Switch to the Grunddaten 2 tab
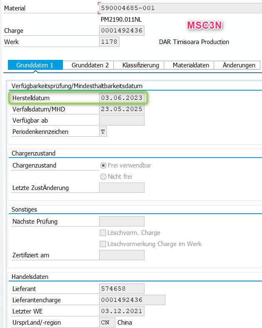The image size is (262, 328). 90,65
